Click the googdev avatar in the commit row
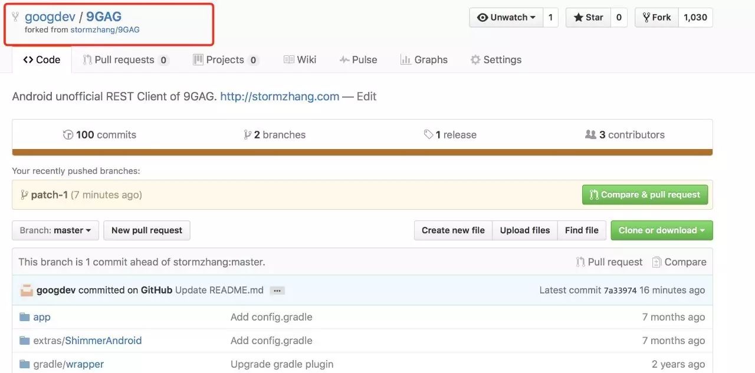Image resolution: width=755 pixels, height=373 pixels. [x=27, y=290]
